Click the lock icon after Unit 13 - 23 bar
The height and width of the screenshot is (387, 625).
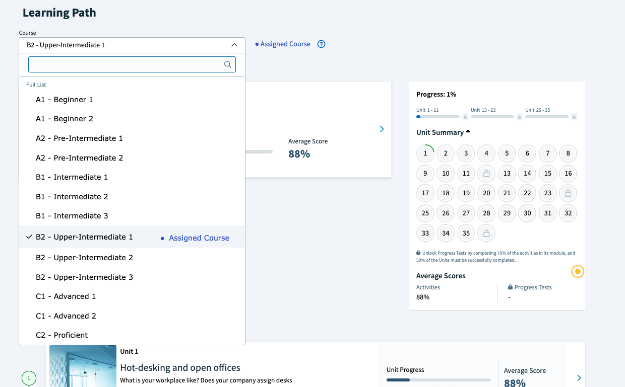tap(520, 117)
